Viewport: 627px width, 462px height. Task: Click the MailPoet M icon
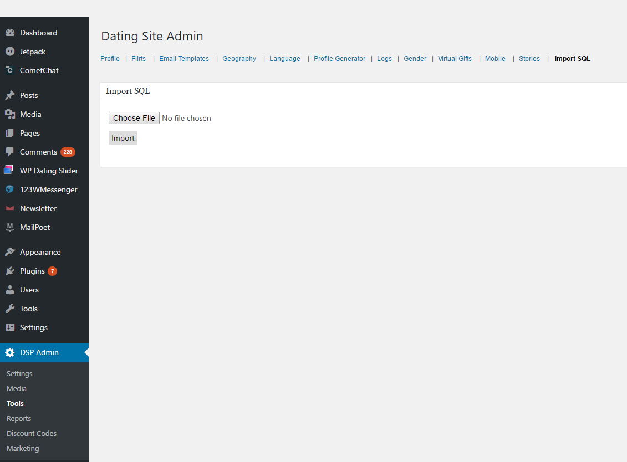click(x=10, y=227)
